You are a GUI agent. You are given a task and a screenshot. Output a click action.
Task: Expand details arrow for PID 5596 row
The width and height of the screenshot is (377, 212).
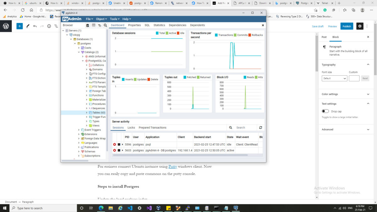(123, 144)
